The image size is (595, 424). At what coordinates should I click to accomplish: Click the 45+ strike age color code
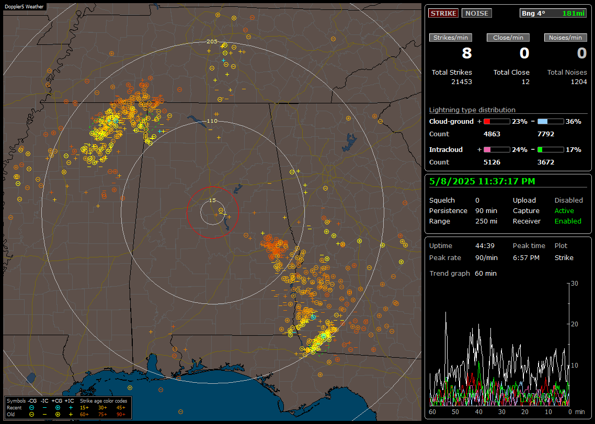coord(121,408)
